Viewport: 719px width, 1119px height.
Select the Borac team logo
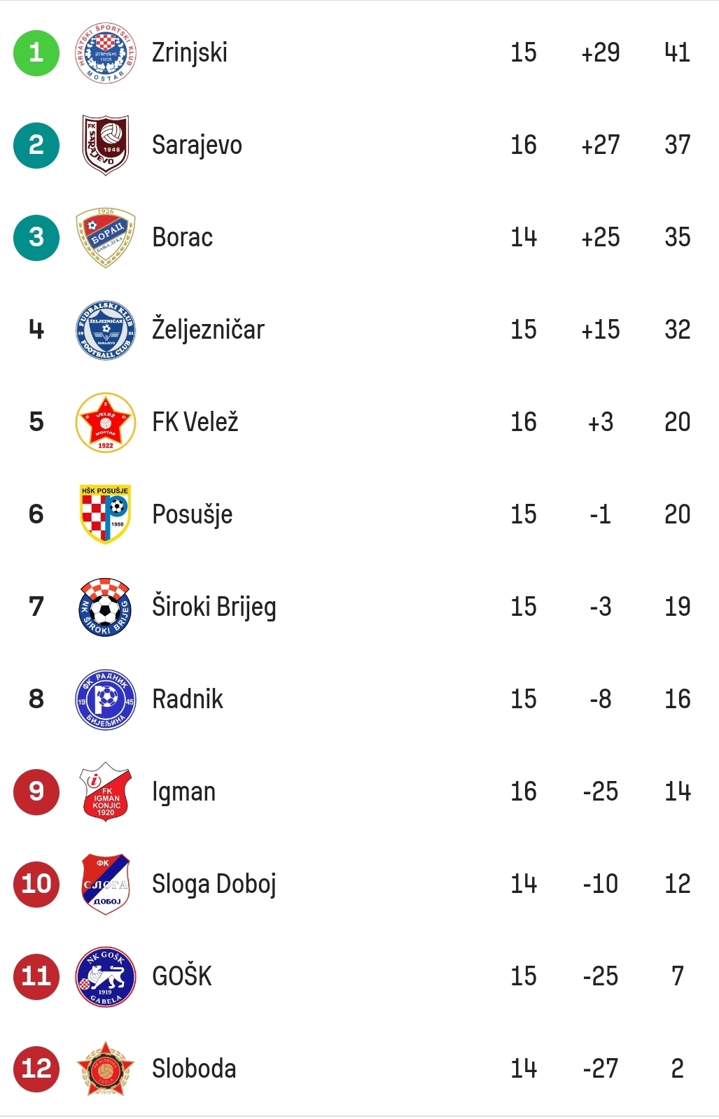click(x=105, y=237)
